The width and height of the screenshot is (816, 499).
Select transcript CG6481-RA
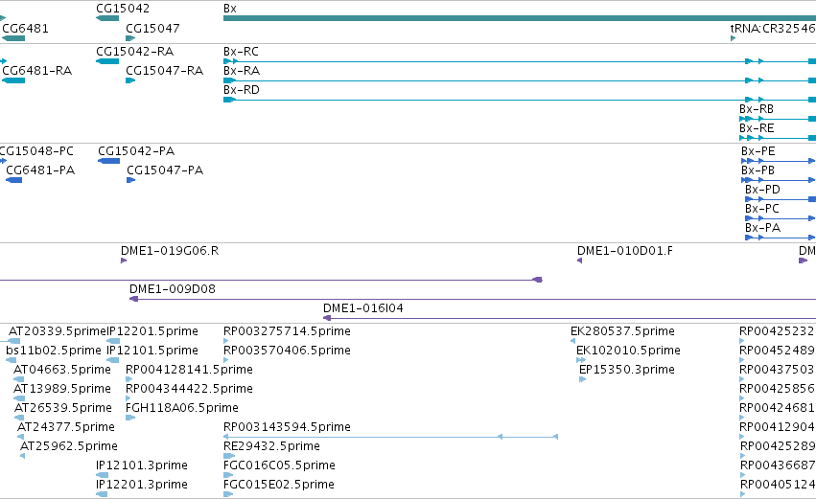[37, 71]
